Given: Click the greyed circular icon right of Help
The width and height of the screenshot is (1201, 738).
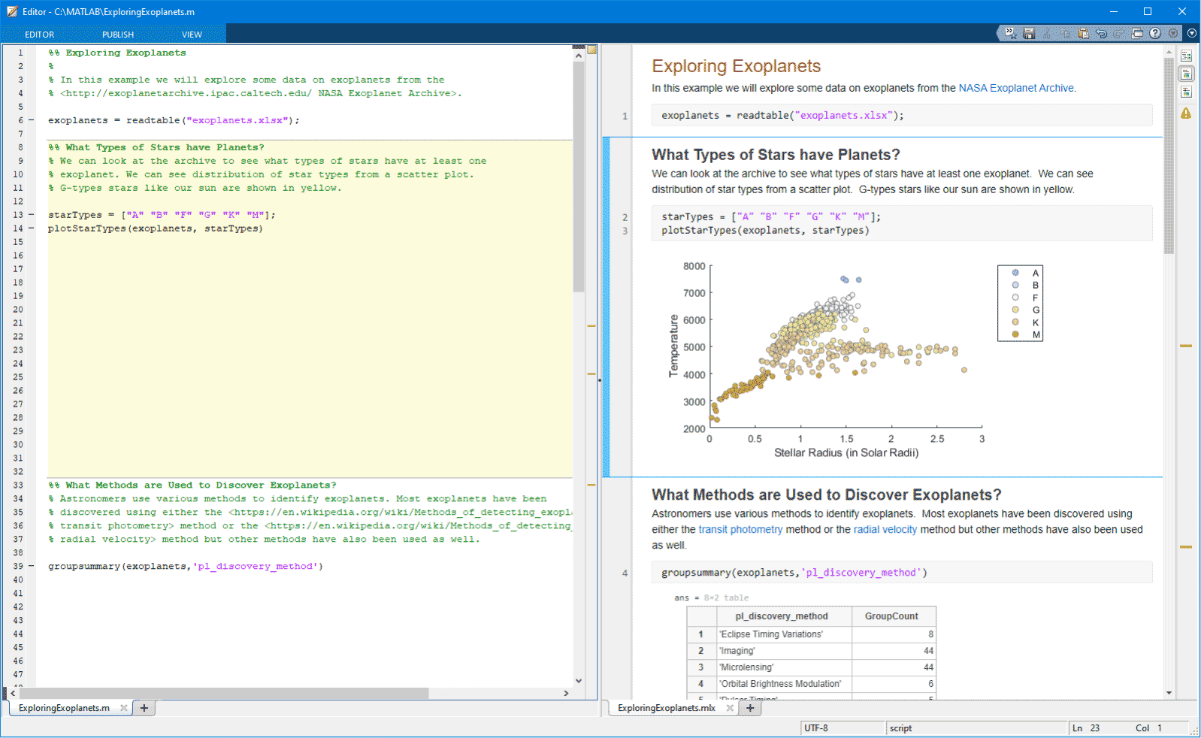Looking at the screenshot, I should pyautogui.click(x=1172, y=33).
